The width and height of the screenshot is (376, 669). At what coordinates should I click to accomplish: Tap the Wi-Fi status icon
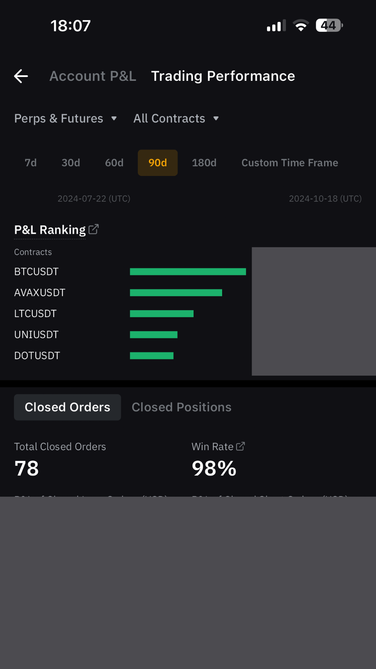click(x=301, y=25)
